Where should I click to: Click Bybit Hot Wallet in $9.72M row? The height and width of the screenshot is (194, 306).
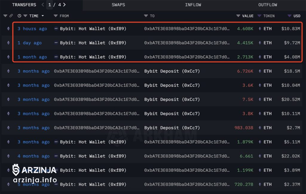tap(93, 43)
